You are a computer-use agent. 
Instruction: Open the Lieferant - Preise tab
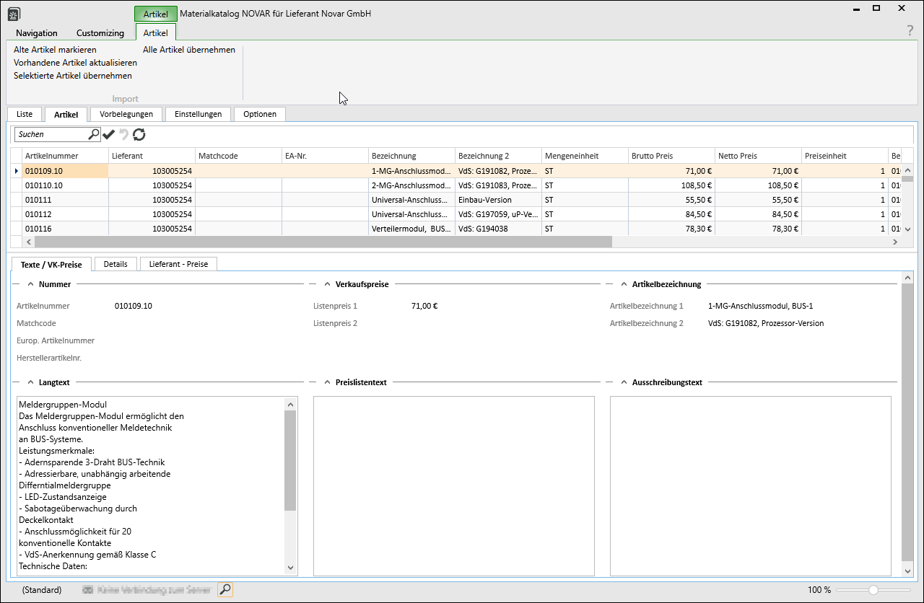(178, 264)
